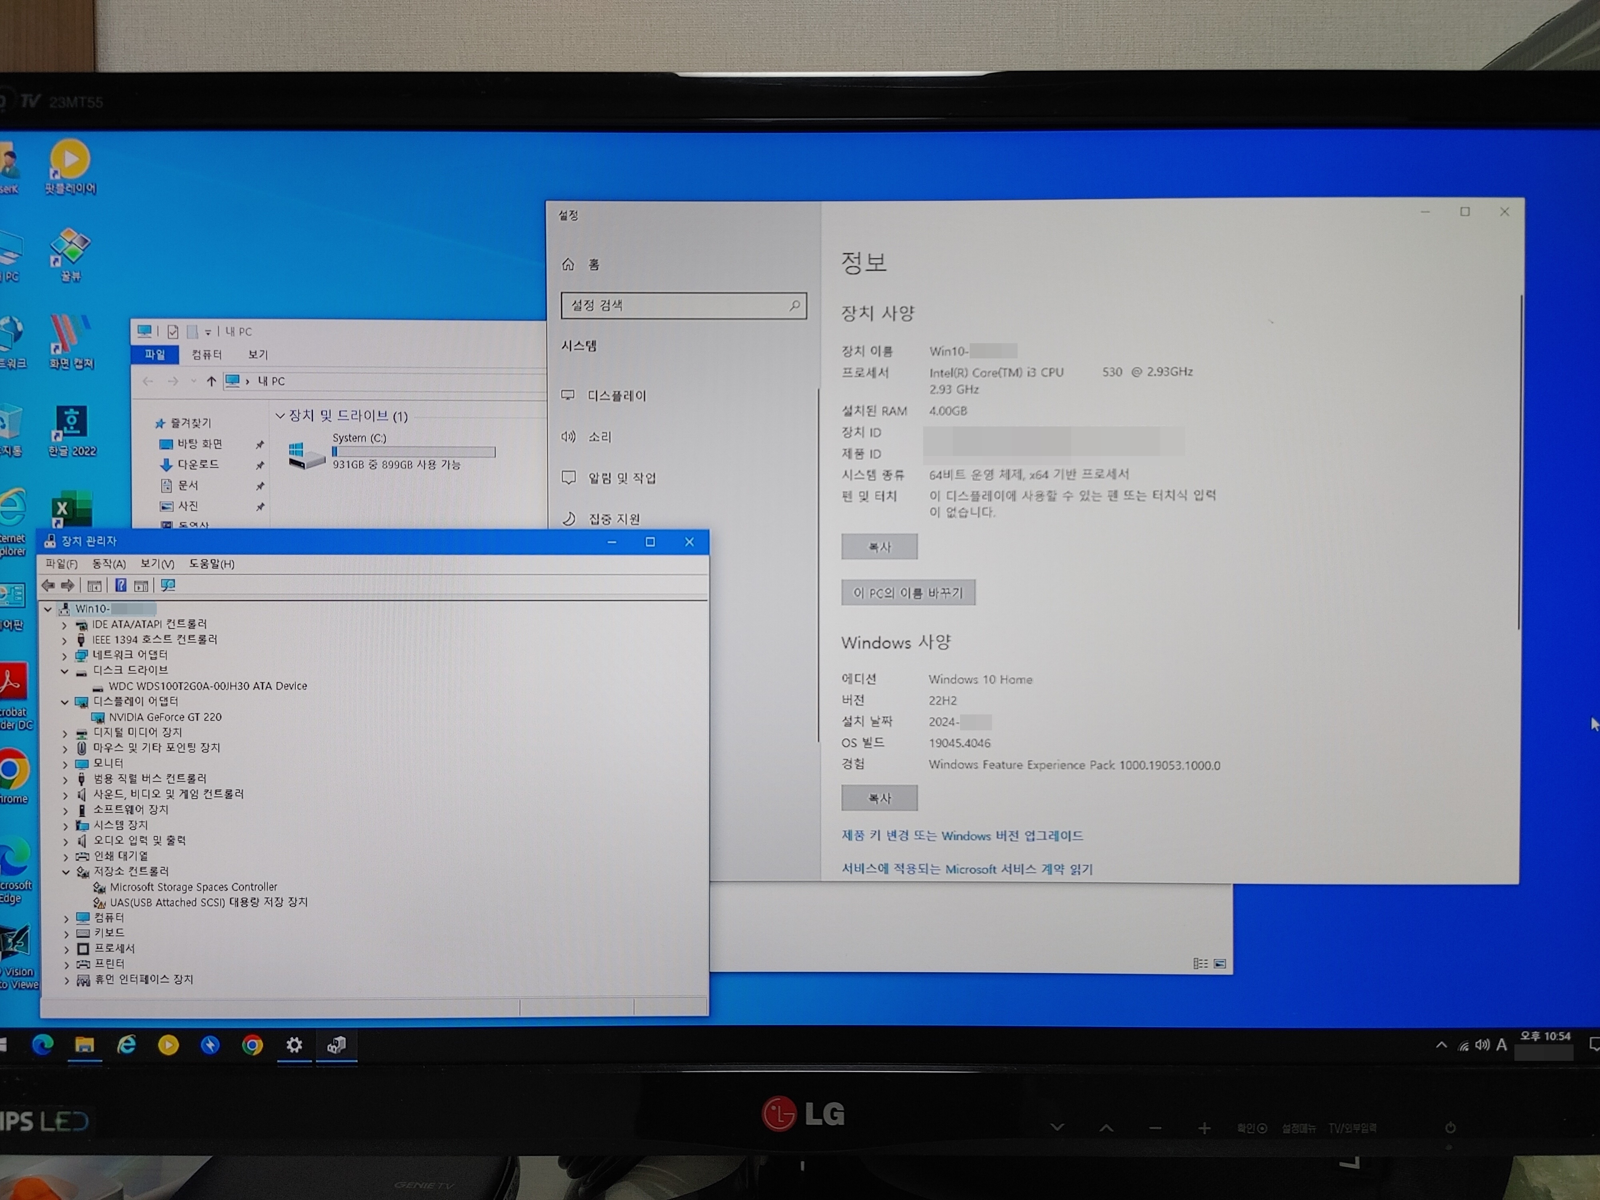Open the 팟플레이어 desktop shortcut
The width and height of the screenshot is (1600, 1200).
(x=70, y=167)
